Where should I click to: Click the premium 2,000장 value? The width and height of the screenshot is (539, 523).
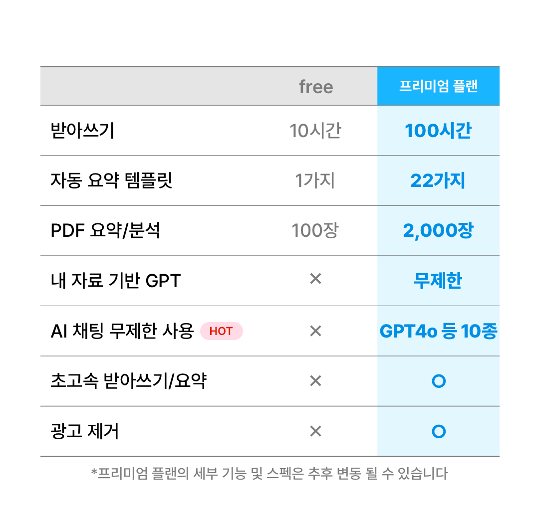click(x=438, y=230)
